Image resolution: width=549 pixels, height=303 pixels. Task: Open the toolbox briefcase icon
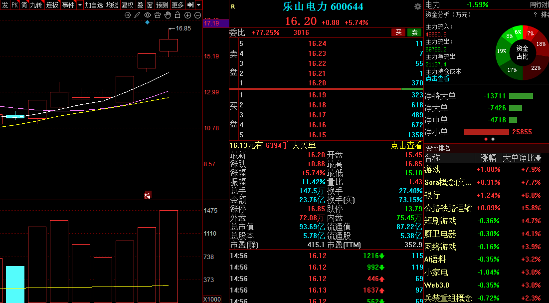coord(158,15)
